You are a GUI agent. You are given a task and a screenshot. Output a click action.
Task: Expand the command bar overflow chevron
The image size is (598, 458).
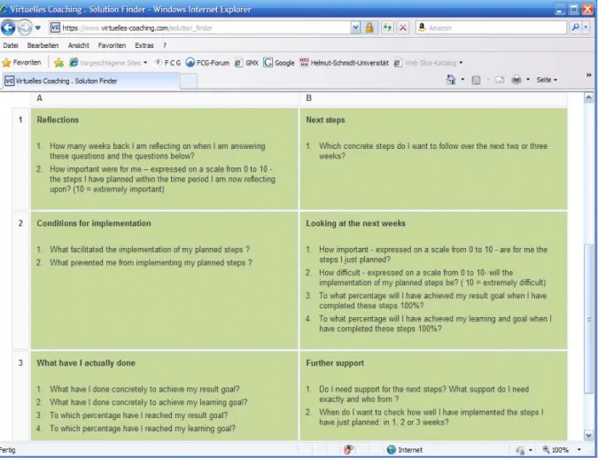click(589, 75)
